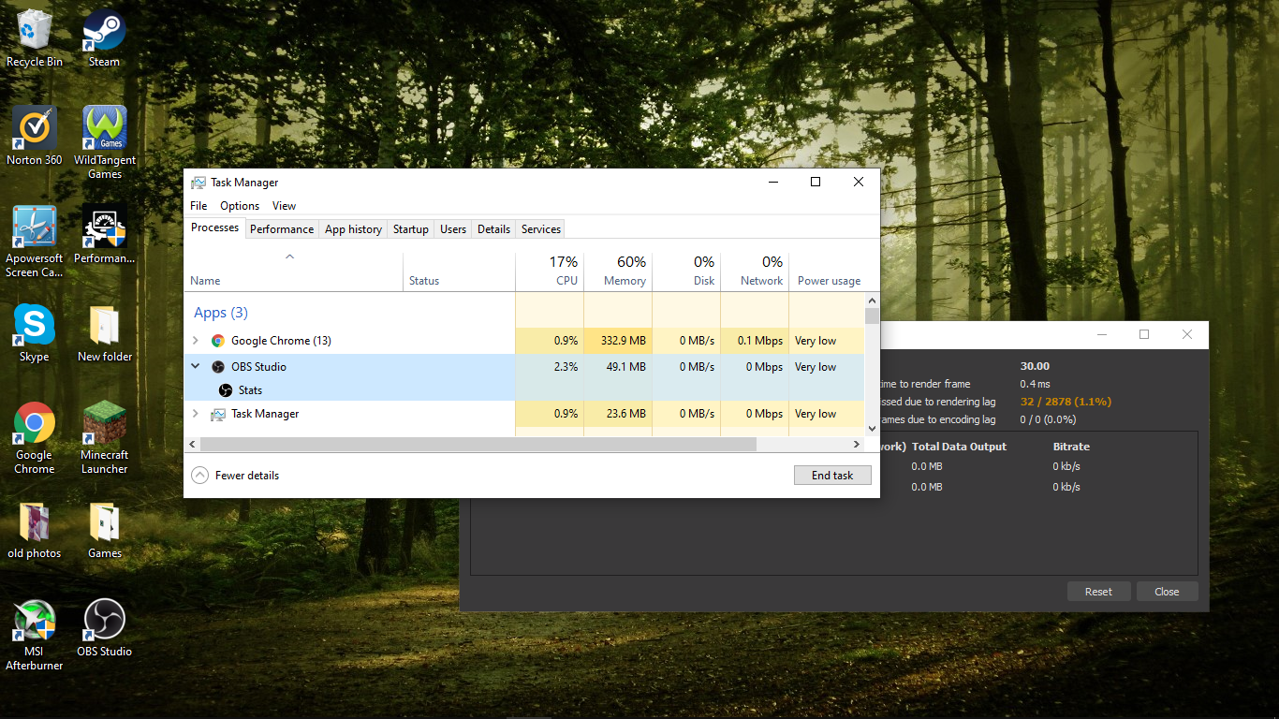Select the New folder desktop icon
Image resolution: width=1279 pixels, height=719 pixels.
coord(105,333)
